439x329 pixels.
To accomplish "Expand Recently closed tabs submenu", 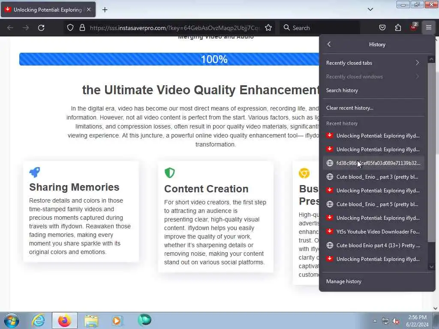I will pos(373,63).
